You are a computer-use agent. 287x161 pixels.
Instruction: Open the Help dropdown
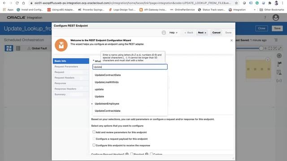(x=173, y=33)
